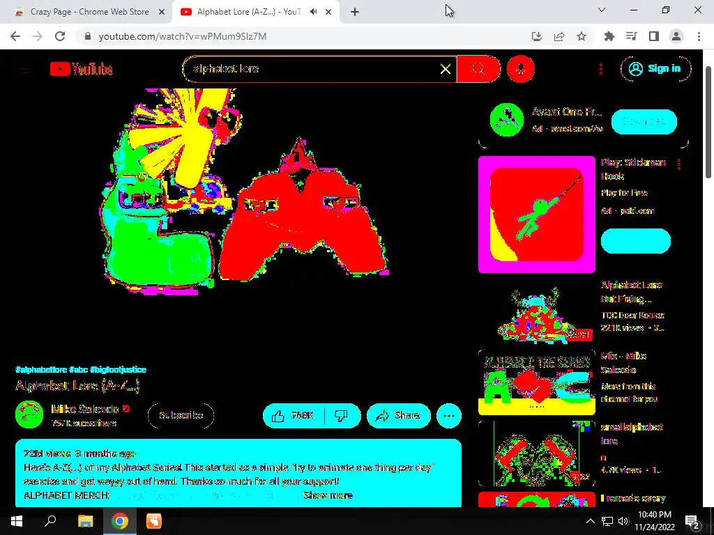Run search with the magnifier button
Screen dimensions: 714x535
(x=478, y=69)
